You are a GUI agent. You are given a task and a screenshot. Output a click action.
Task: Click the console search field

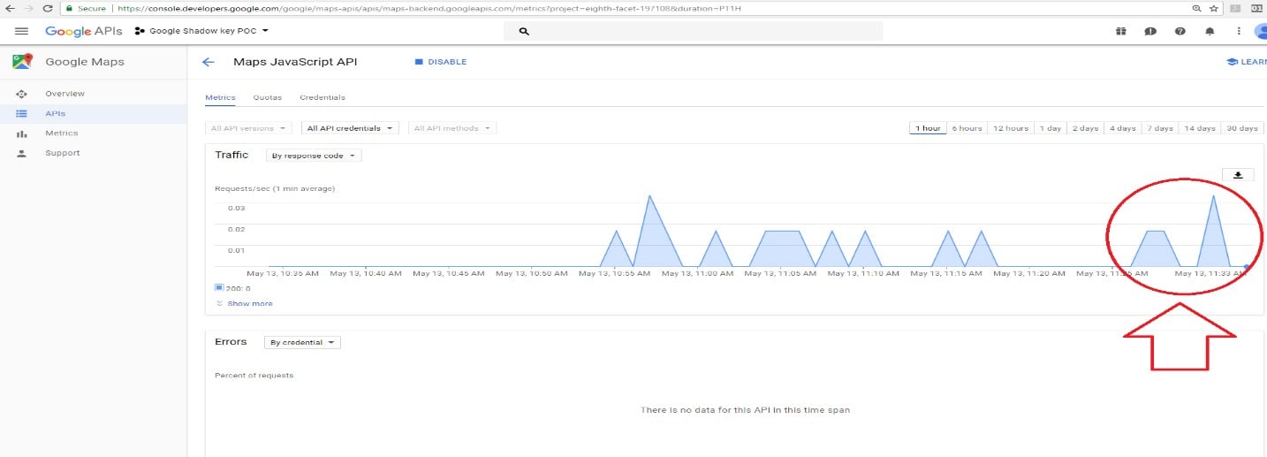(694, 31)
